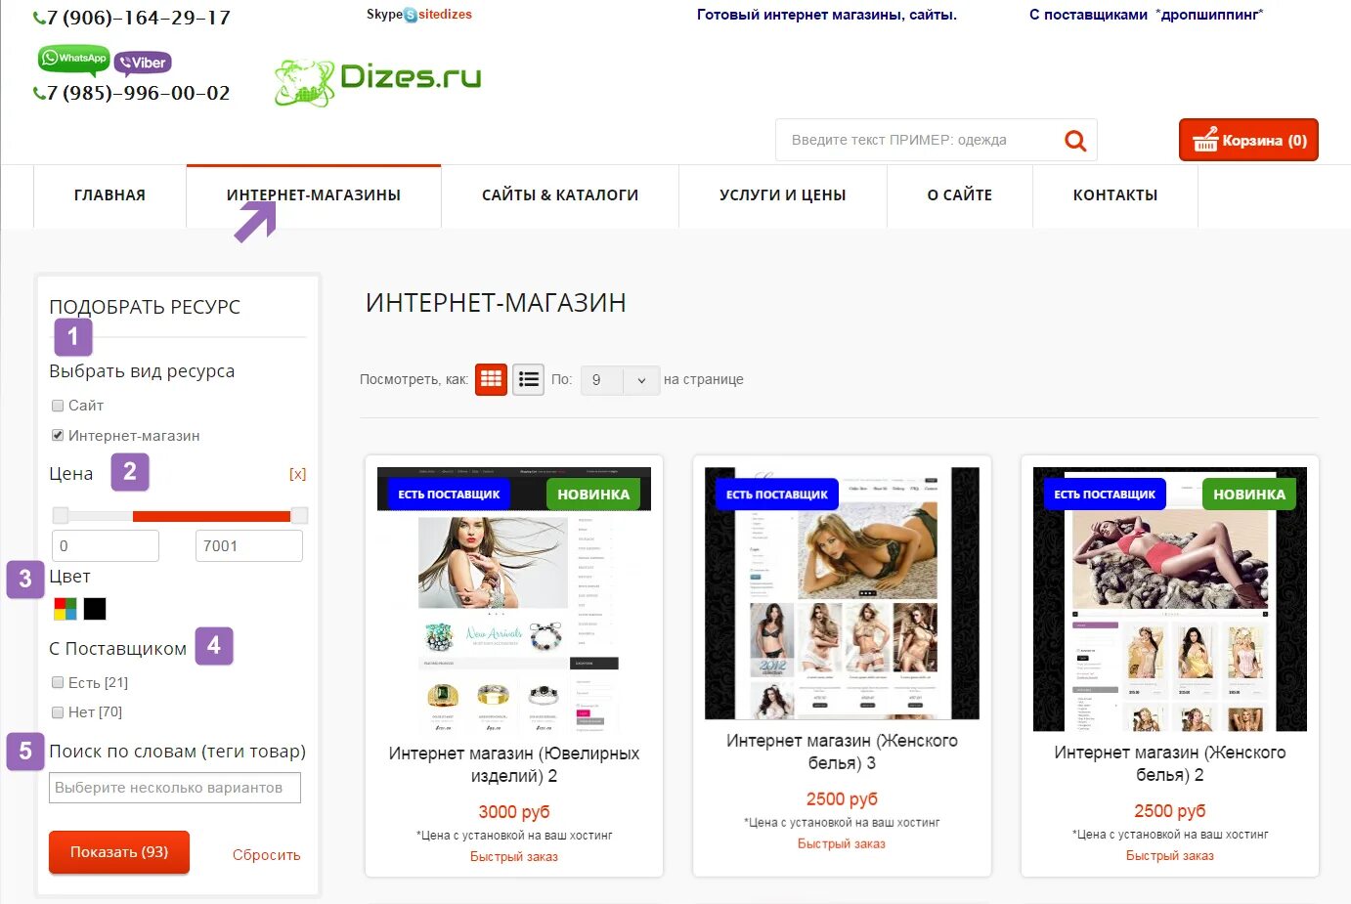
Task: Clear price filter with [x] icon
Action: 297,474
